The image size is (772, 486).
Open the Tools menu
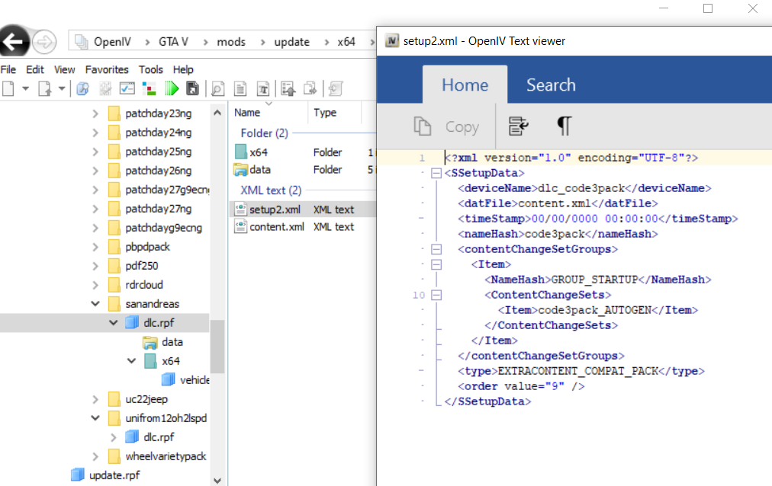point(150,69)
